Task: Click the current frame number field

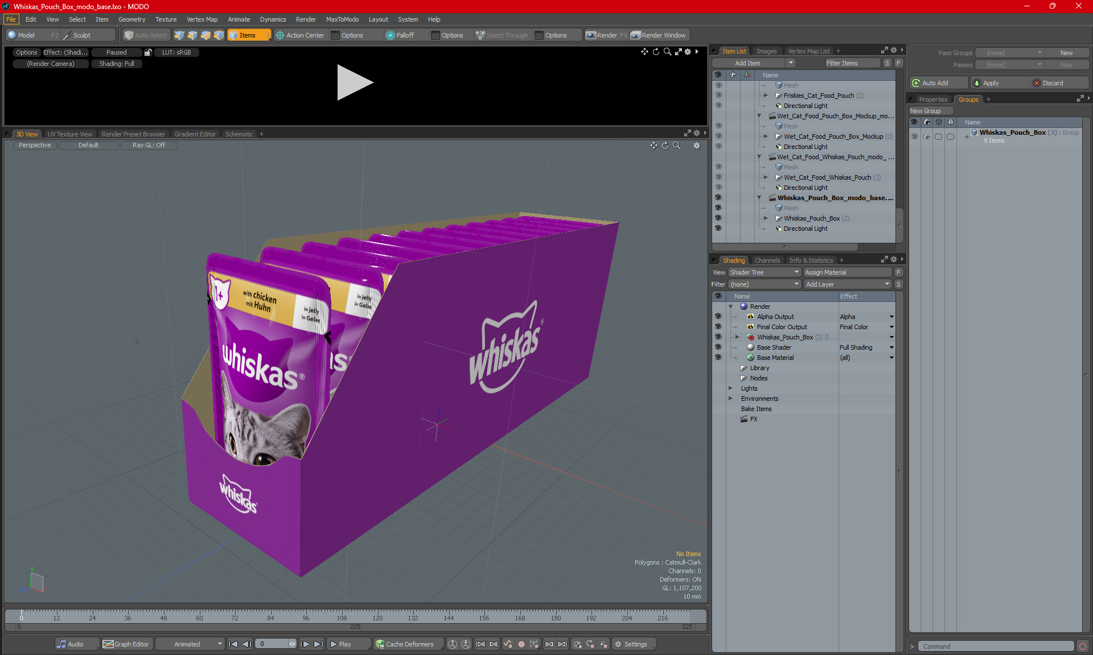Action: click(x=273, y=644)
